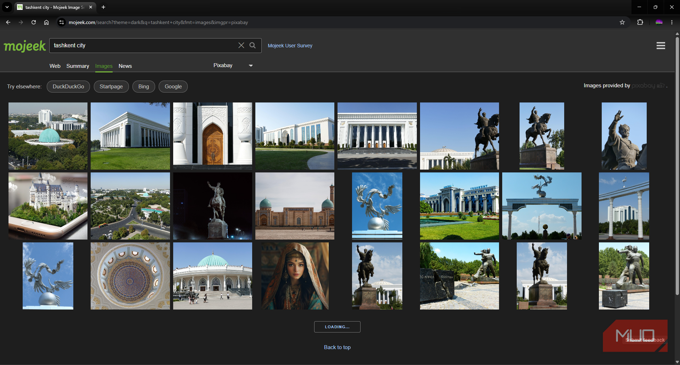Click the Pixabay logo link
The height and width of the screenshot is (365, 680).
648,86
